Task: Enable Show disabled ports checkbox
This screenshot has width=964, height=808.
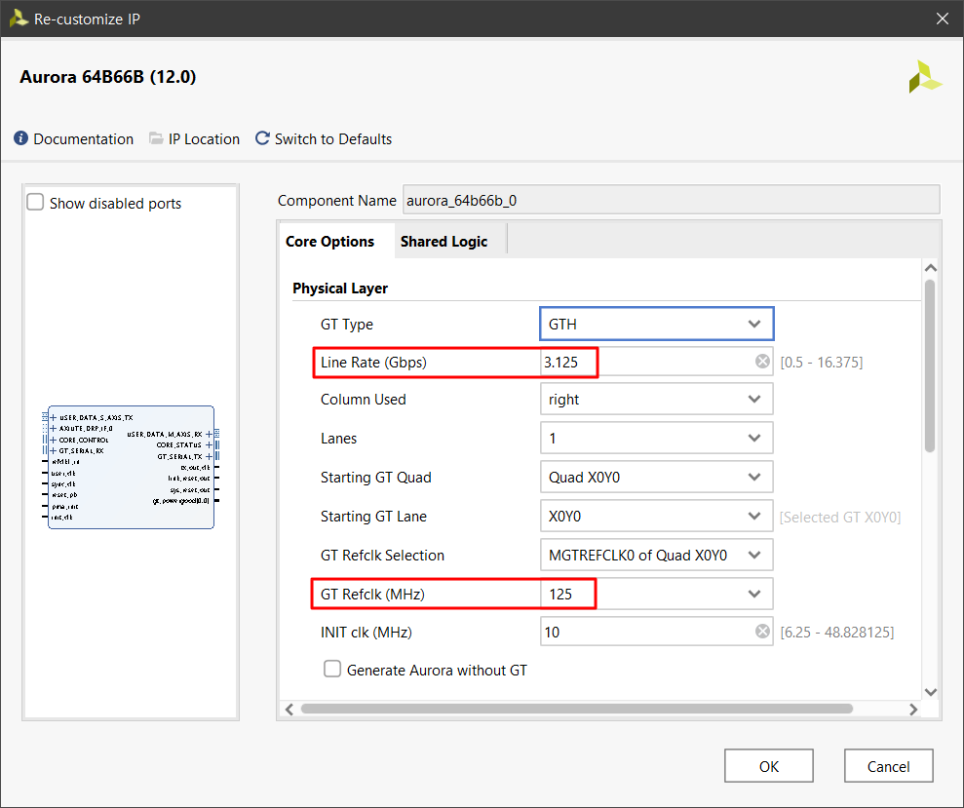Action: point(35,203)
